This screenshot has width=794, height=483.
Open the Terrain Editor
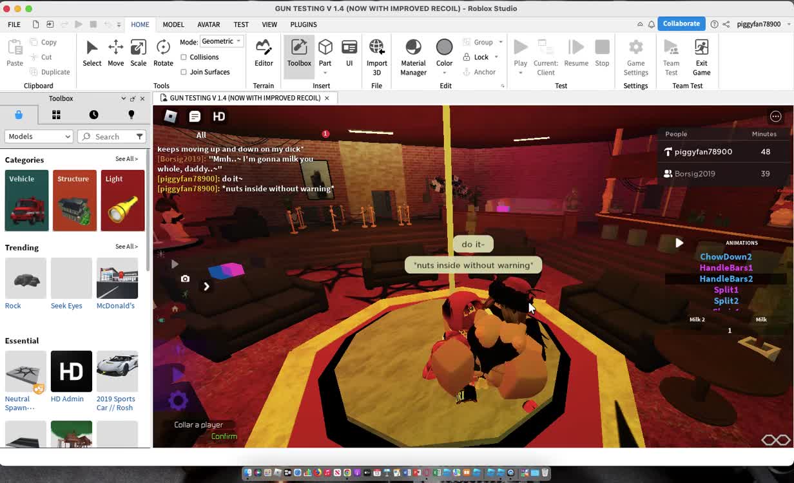click(x=264, y=53)
